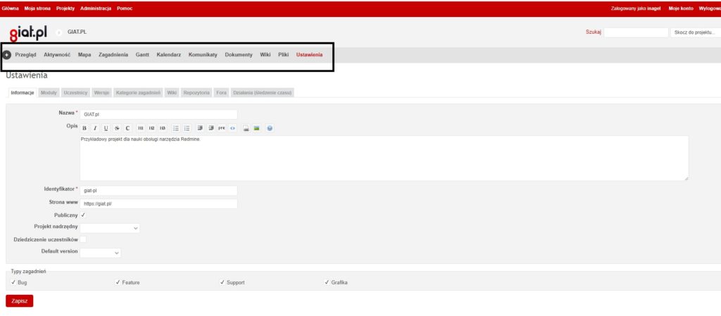This screenshot has width=721, height=316.
Task: Click the Szukaj search link
Action: (x=593, y=32)
